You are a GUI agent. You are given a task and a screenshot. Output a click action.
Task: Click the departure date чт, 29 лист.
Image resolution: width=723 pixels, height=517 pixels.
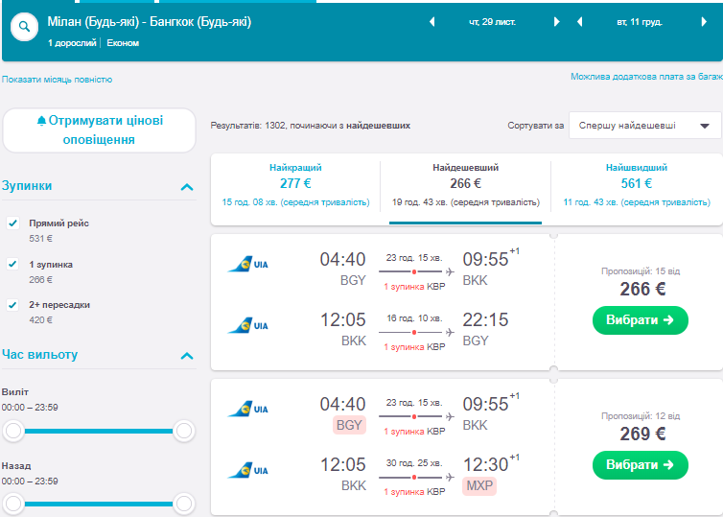coord(492,21)
